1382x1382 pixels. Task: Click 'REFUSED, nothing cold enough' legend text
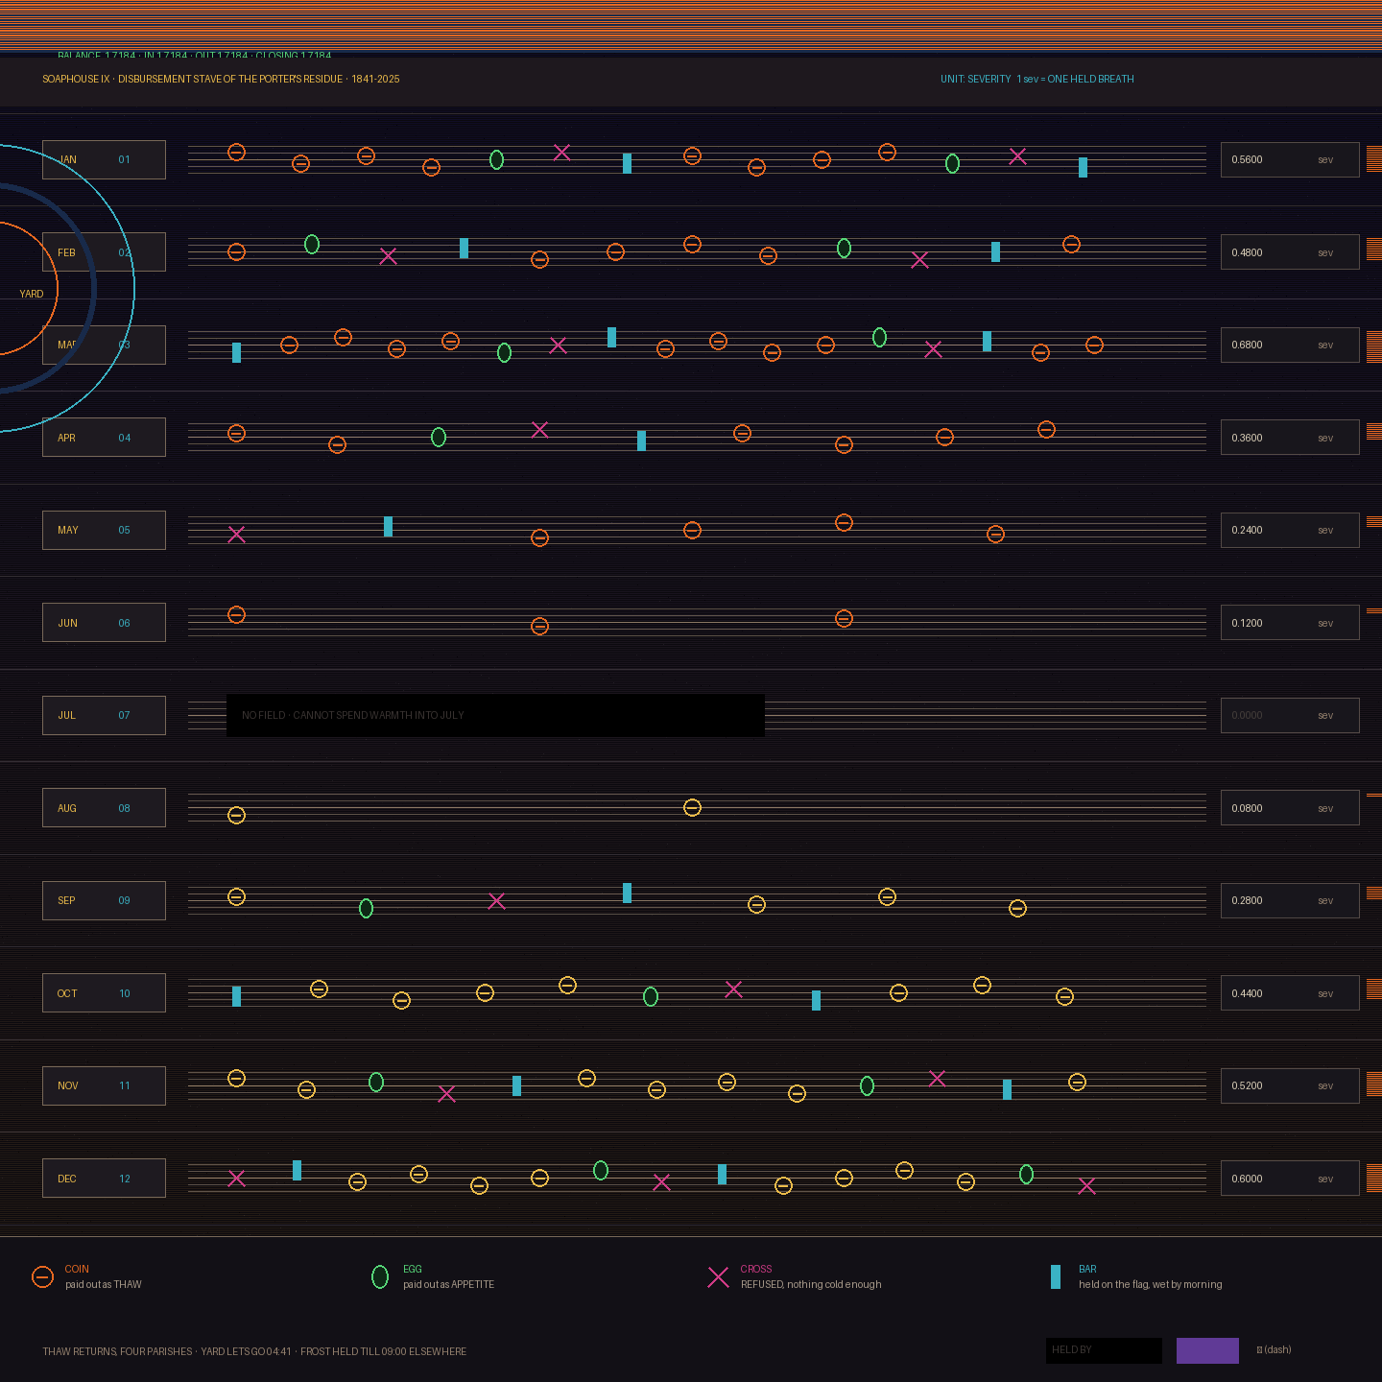[811, 1284]
